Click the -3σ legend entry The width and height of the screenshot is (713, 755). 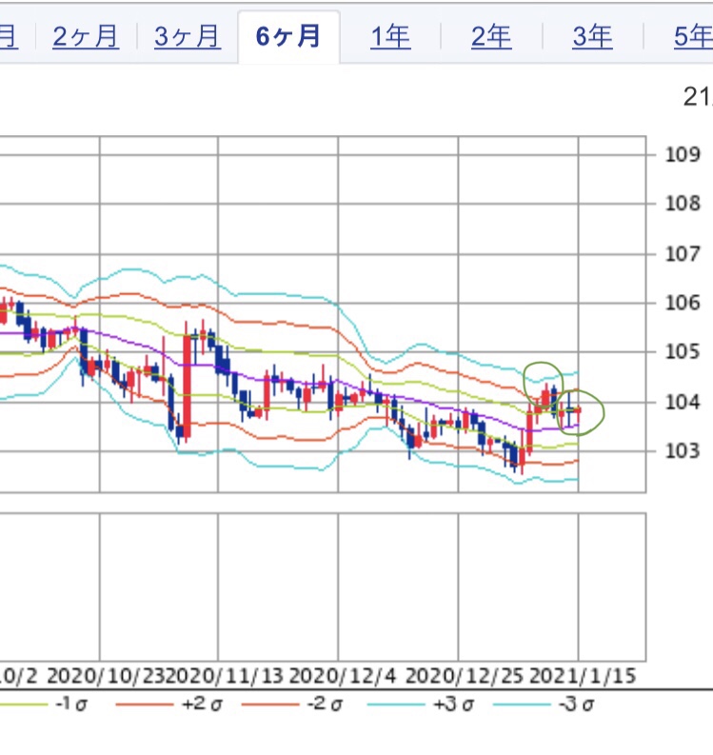544,705
